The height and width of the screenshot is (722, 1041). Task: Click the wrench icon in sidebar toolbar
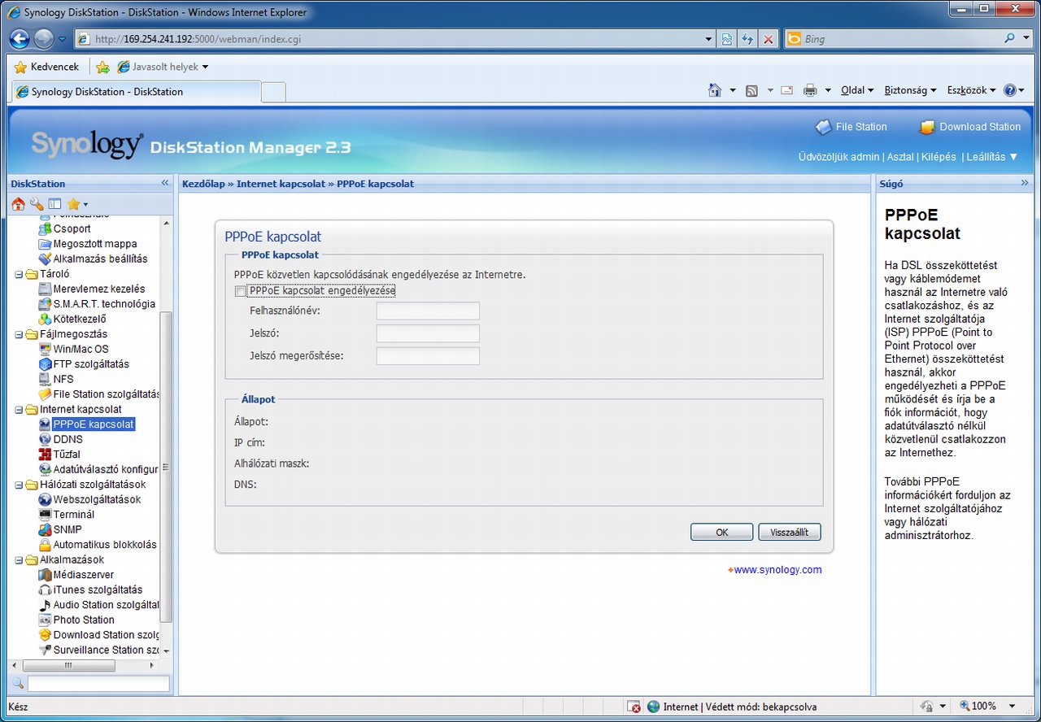click(x=37, y=204)
